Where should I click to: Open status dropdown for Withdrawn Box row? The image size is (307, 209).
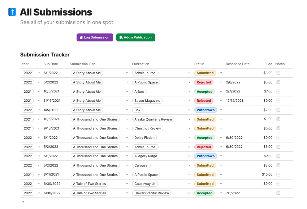(221, 110)
